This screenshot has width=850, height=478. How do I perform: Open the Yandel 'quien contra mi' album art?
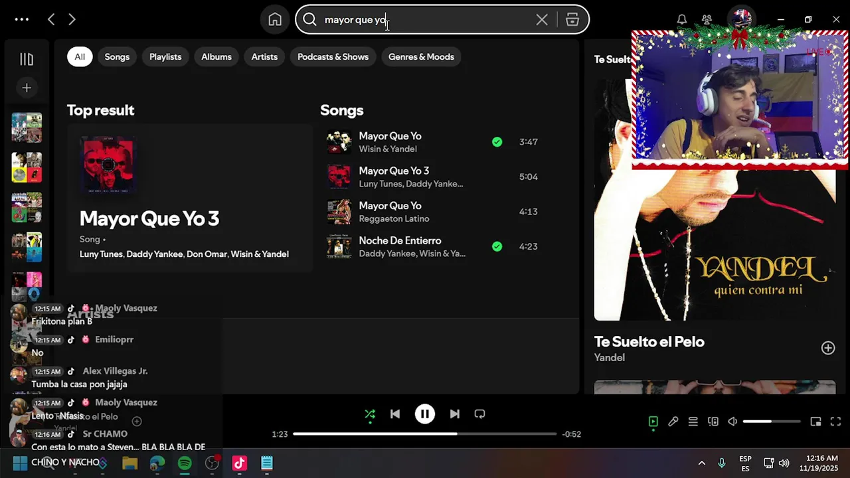click(715, 199)
